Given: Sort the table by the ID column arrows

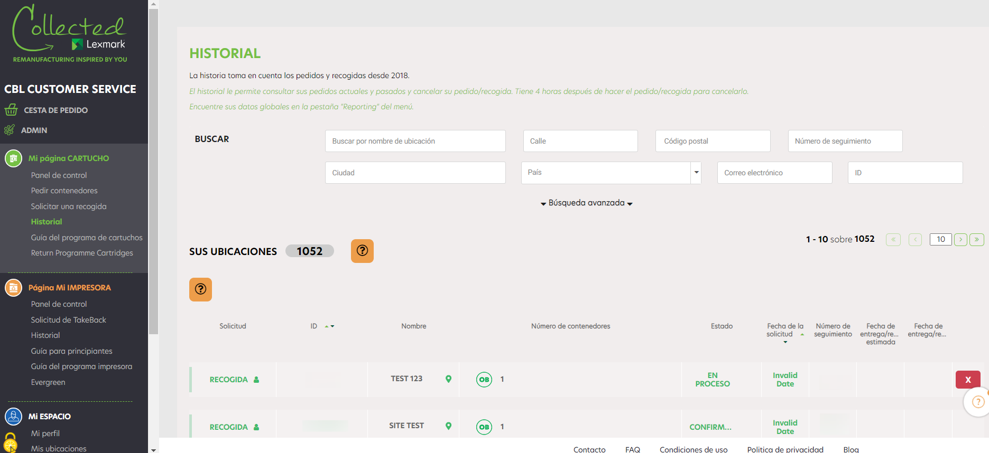Looking at the screenshot, I should pos(330,326).
